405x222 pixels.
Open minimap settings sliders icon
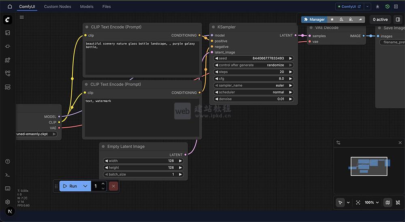coord(339,143)
